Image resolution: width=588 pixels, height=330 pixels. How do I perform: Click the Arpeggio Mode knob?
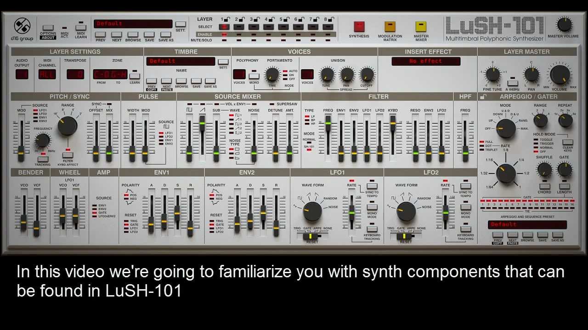[x=506, y=129]
